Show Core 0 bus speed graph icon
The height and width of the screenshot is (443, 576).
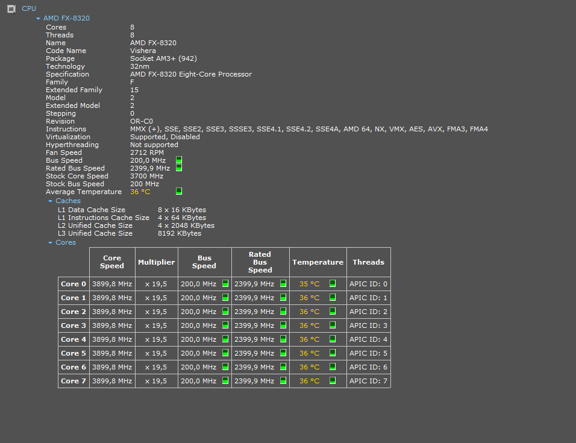tap(225, 283)
